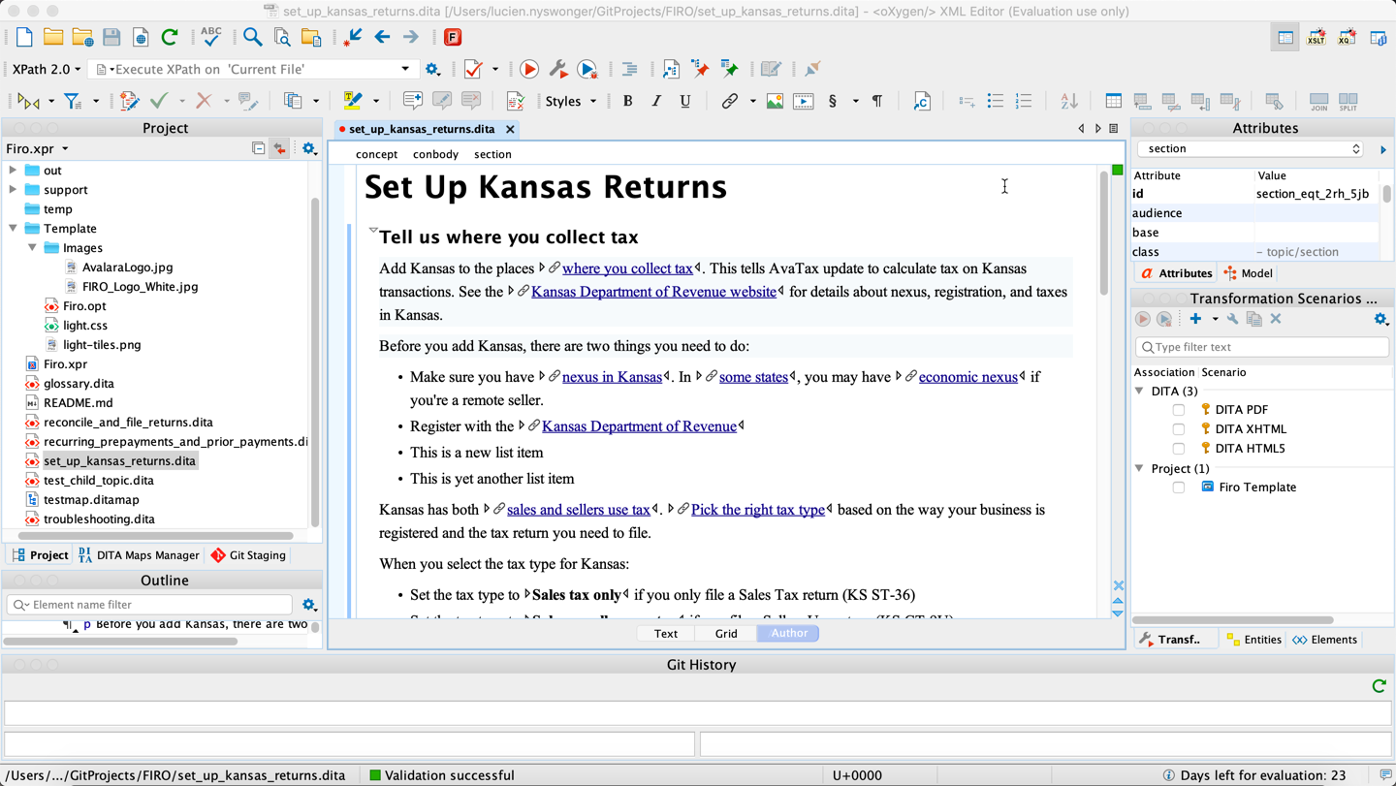Check the DITA HTML5 scenario checkbox
Viewport: 1396px width, 786px height.
click(x=1179, y=449)
